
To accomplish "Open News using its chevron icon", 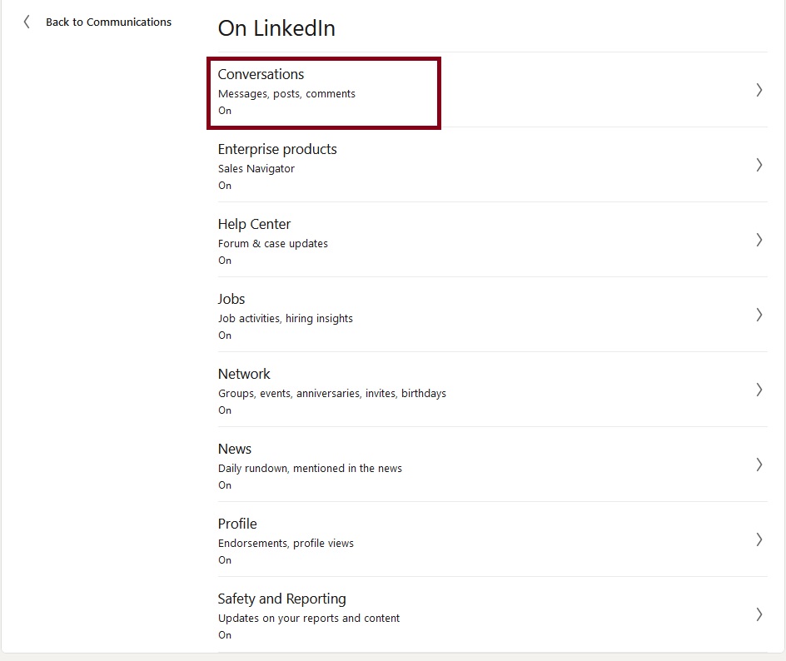I will [x=759, y=465].
